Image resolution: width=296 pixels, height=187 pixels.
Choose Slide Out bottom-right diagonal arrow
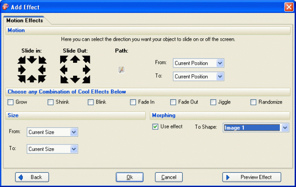pos(86,79)
